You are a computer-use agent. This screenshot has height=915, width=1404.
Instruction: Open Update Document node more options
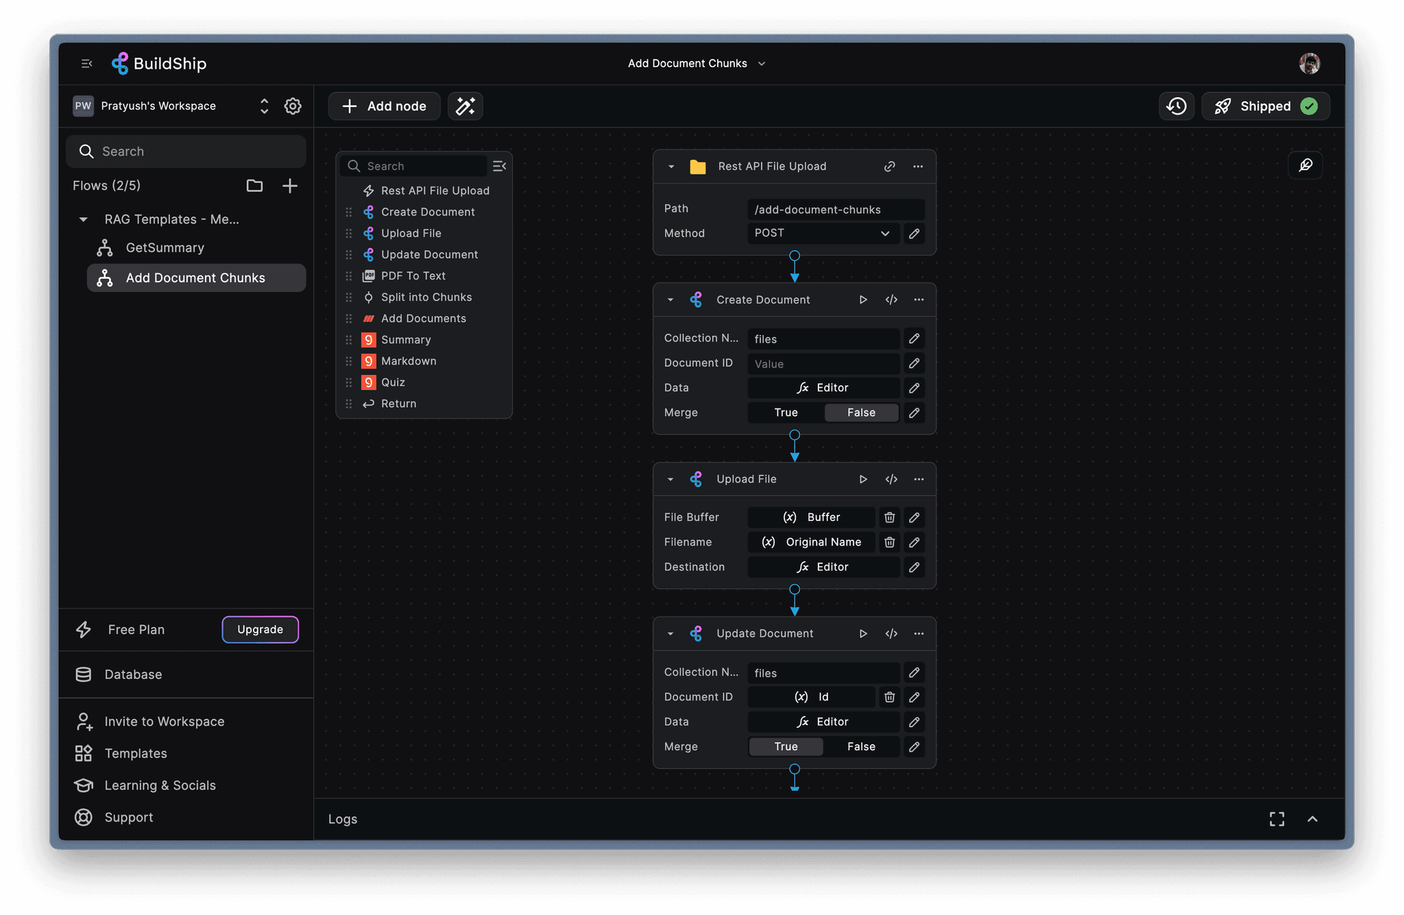pos(919,633)
